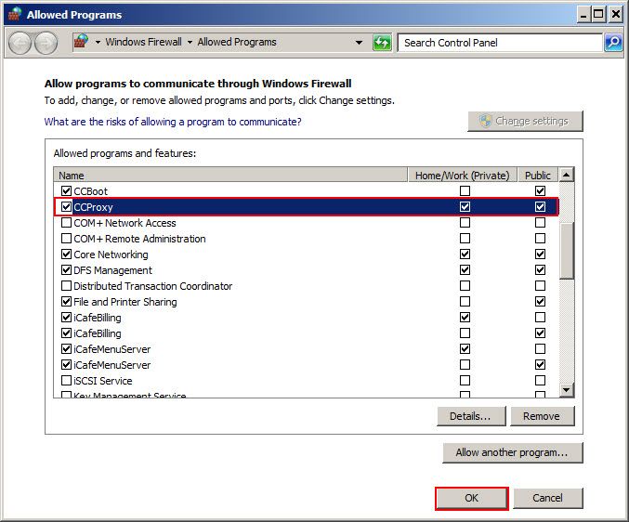Select the COM+ Network Access row text
Screen dimensions: 629x522
(x=124, y=223)
